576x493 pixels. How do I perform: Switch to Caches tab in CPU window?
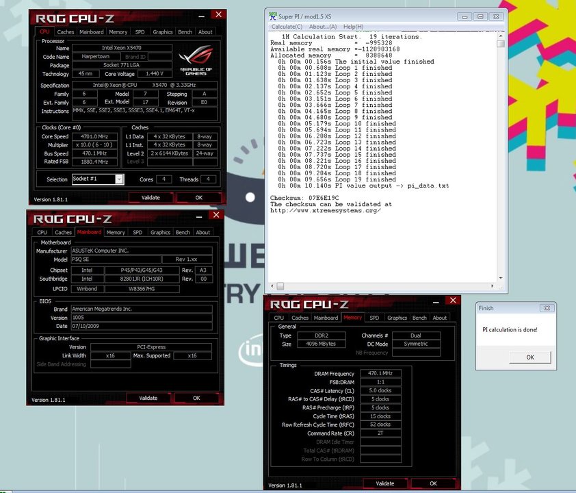[x=66, y=32]
